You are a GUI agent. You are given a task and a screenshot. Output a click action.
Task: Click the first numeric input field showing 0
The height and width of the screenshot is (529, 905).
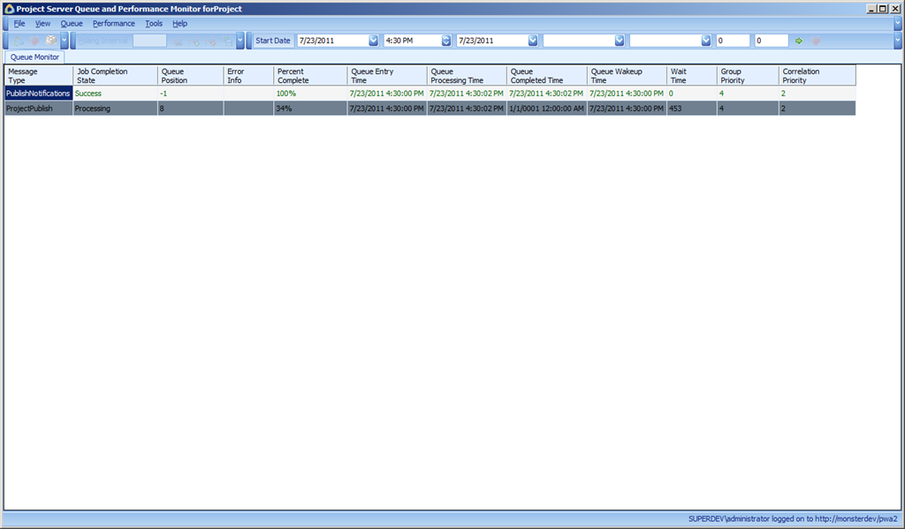(733, 41)
